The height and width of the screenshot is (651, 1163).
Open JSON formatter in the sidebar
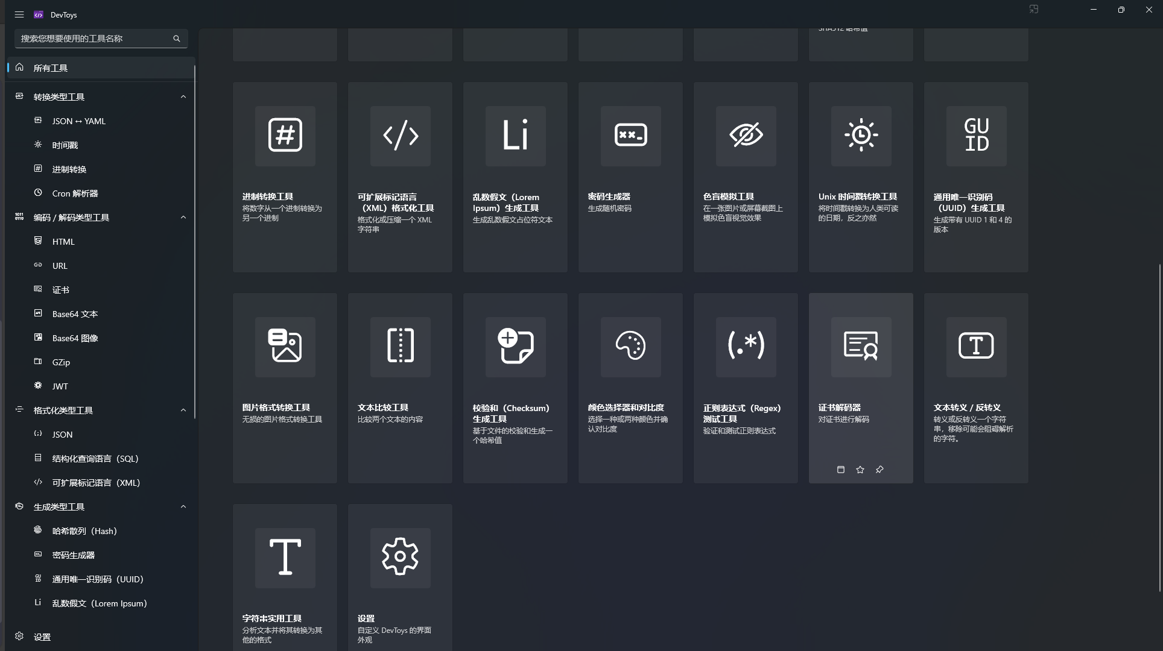click(101, 435)
